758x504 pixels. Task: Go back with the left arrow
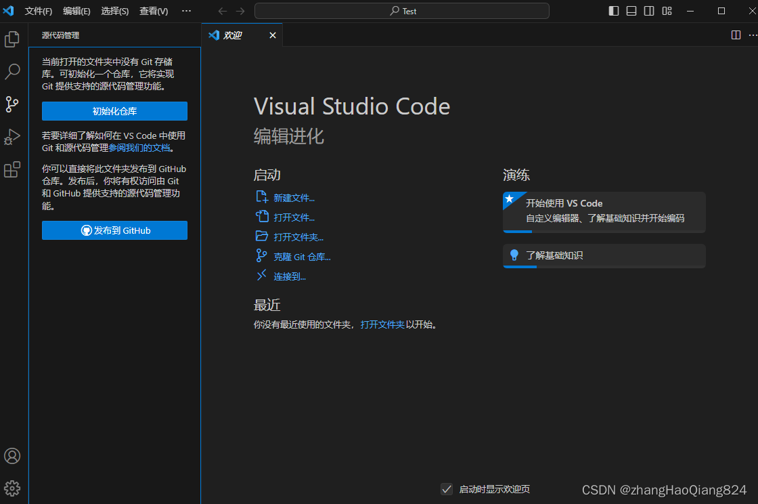(x=223, y=11)
